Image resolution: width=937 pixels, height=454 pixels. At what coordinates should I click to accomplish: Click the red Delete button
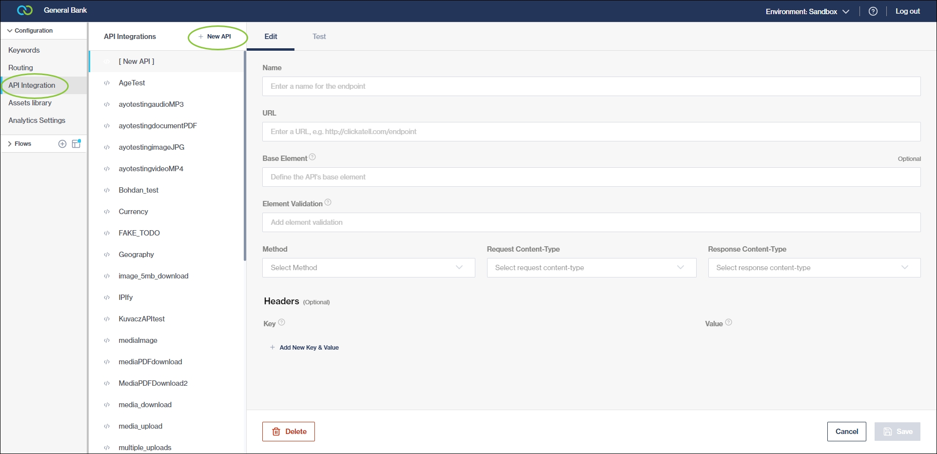click(289, 432)
